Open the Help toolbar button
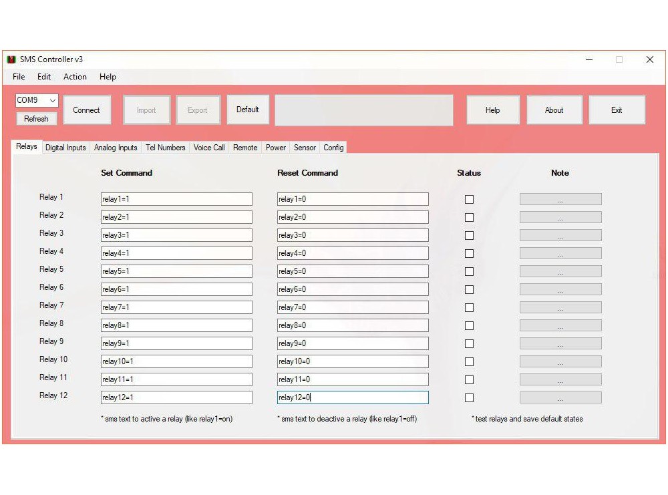668x495 pixels. pos(493,110)
